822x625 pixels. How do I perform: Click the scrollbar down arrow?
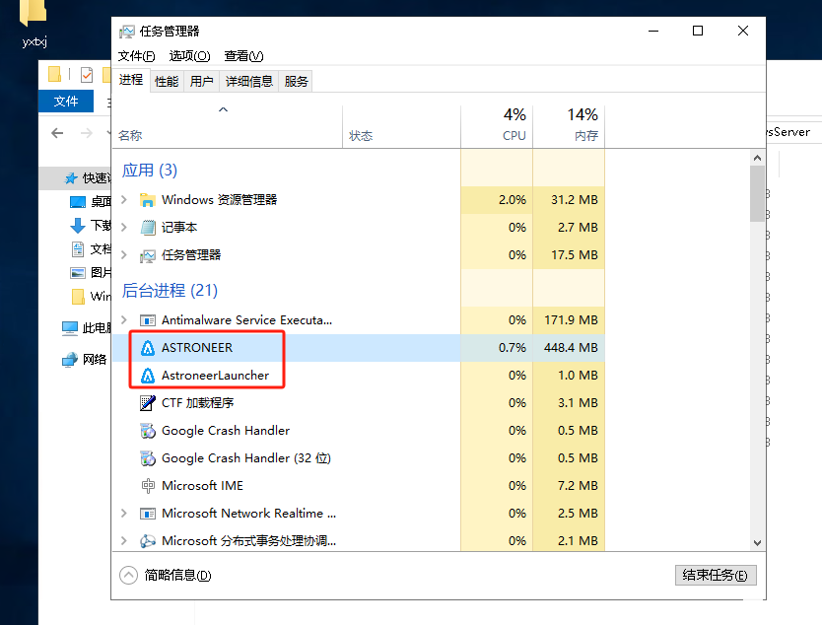757,542
